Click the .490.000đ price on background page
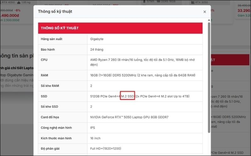 pyautogui.click(x=10, y=15)
